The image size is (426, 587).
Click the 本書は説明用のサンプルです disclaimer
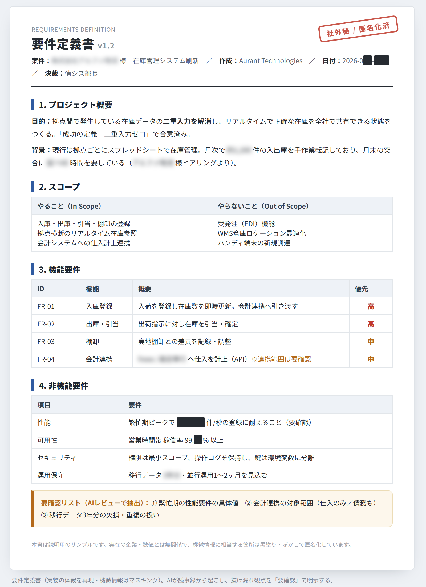(x=192, y=545)
